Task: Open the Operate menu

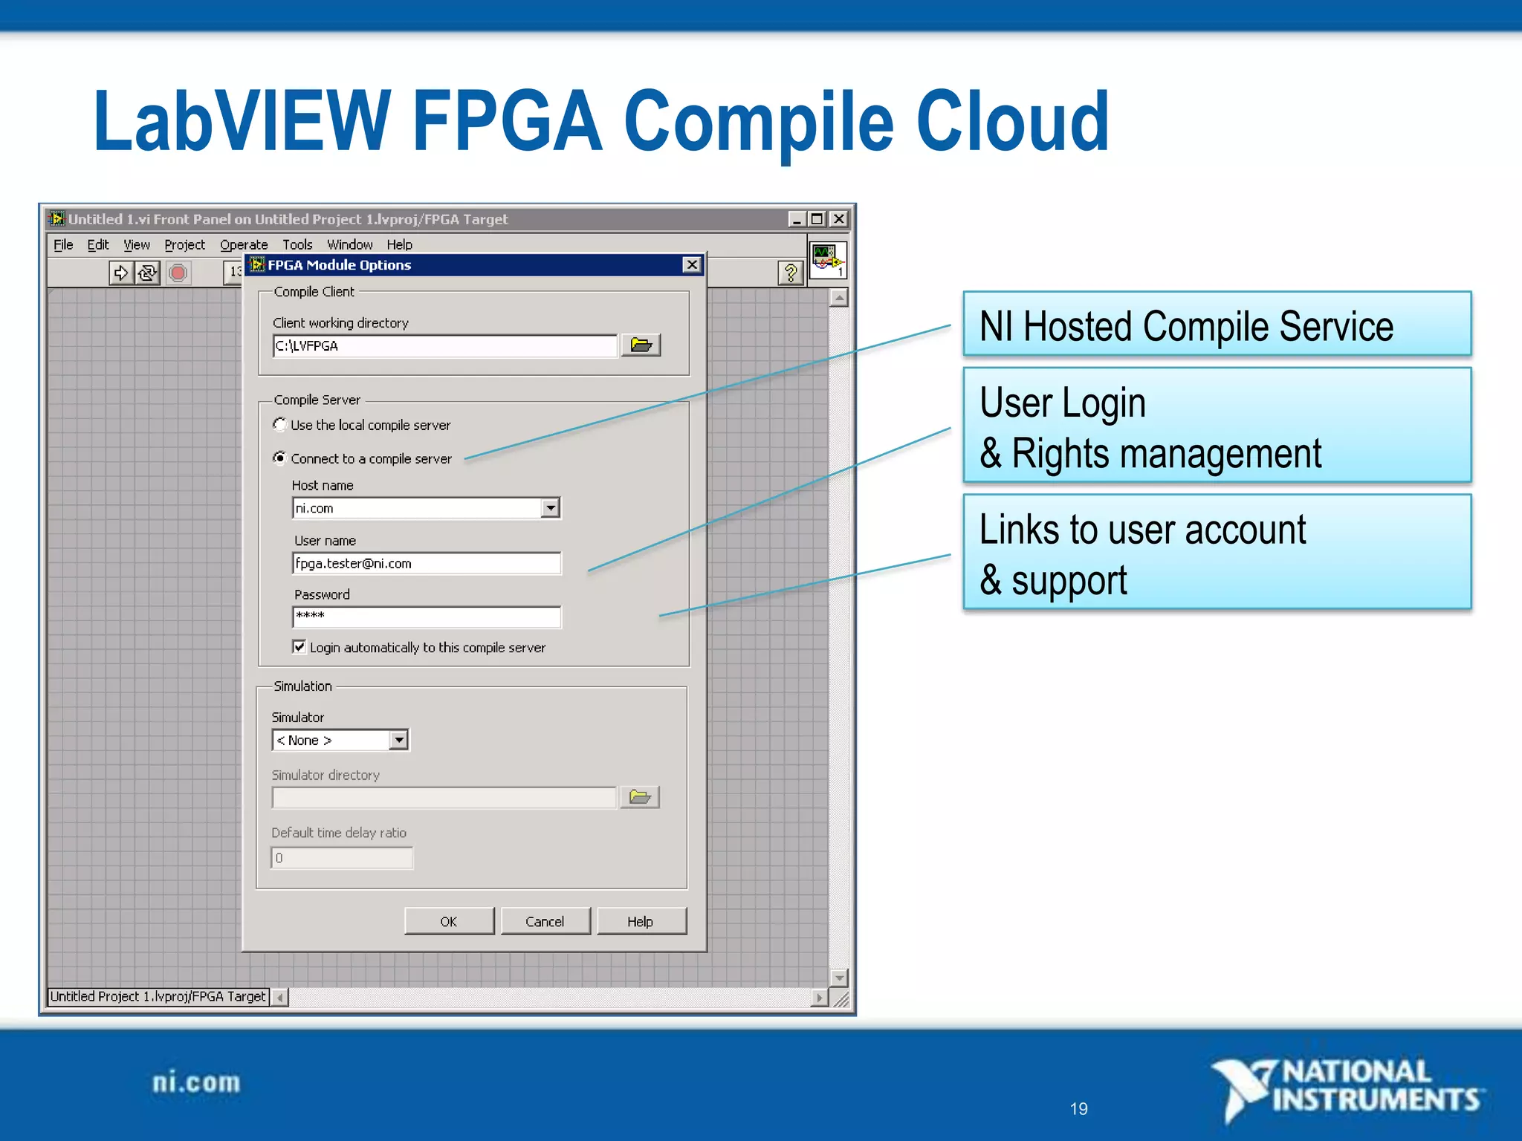Action: (x=244, y=244)
